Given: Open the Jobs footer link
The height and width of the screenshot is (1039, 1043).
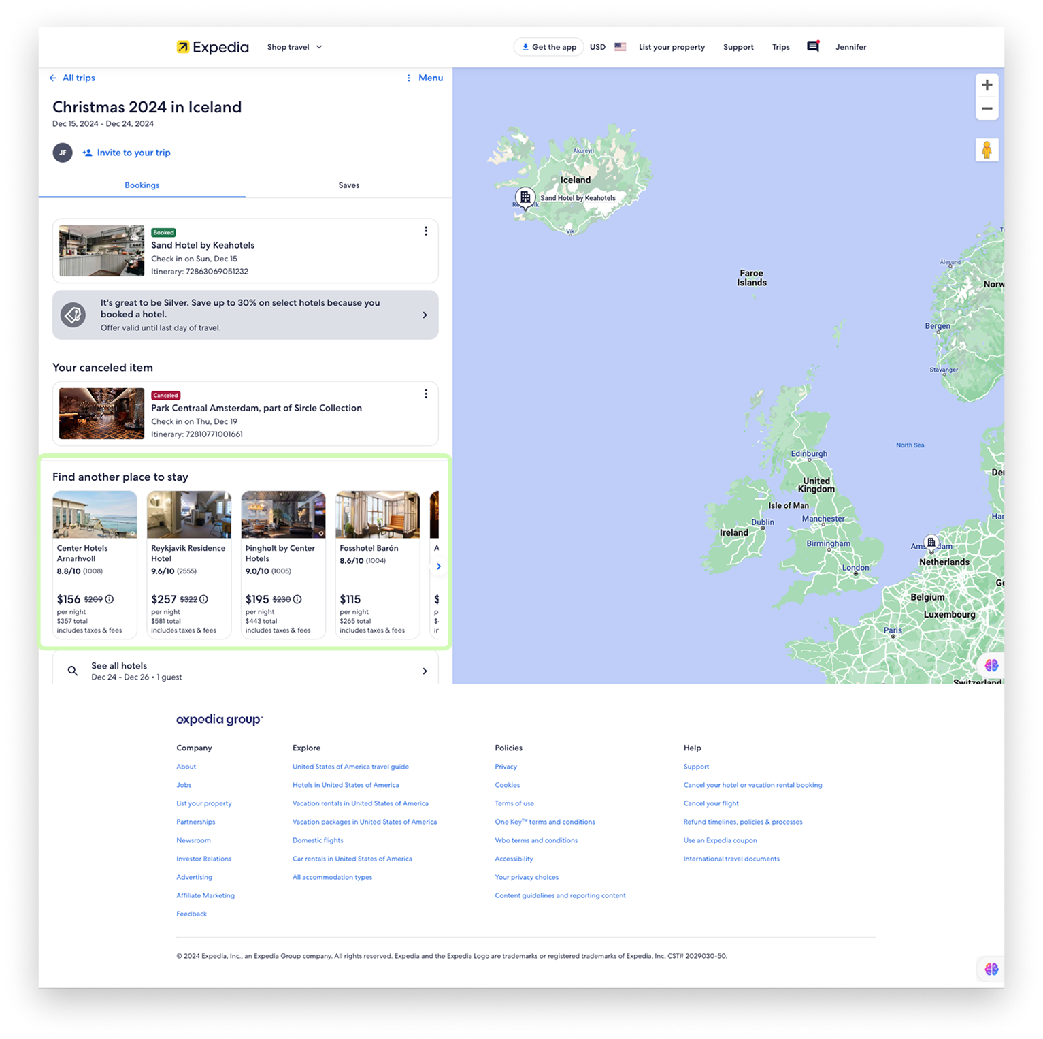Looking at the screenshot, I should (184, 785).
